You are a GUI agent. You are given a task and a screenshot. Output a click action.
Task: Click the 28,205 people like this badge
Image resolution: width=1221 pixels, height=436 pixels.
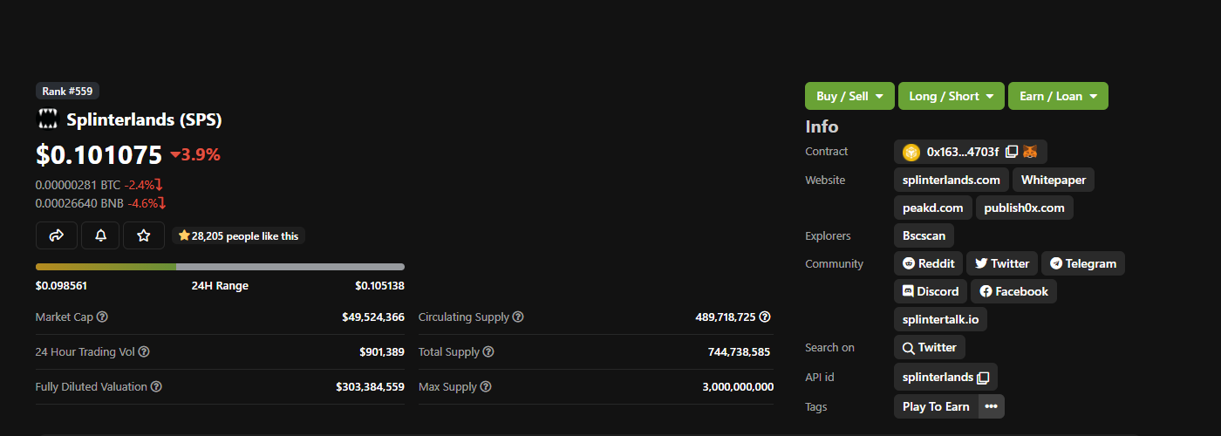click(x=238, y=235)
